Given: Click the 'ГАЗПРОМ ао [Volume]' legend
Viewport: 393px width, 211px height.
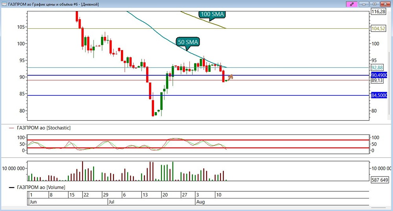Looking at the screenshot, I should point(41,187).
